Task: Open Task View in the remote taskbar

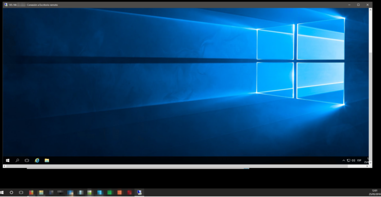Action: click(x=27, y=160)
